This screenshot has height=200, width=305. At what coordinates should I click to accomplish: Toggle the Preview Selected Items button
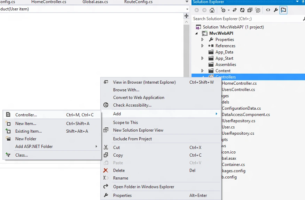coord(283,10)
